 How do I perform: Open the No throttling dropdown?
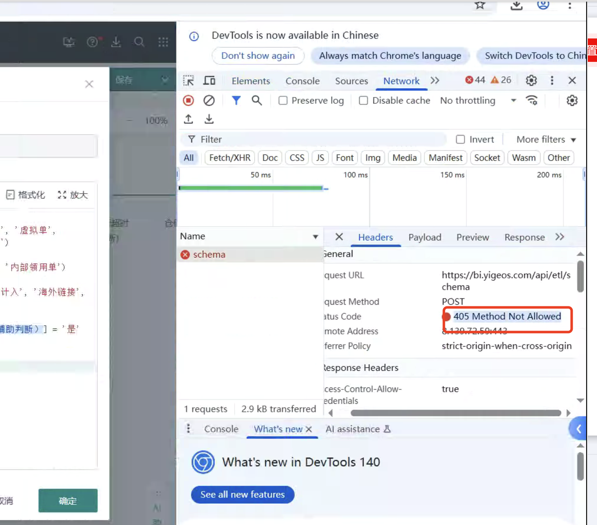click(x=478, y=101)
